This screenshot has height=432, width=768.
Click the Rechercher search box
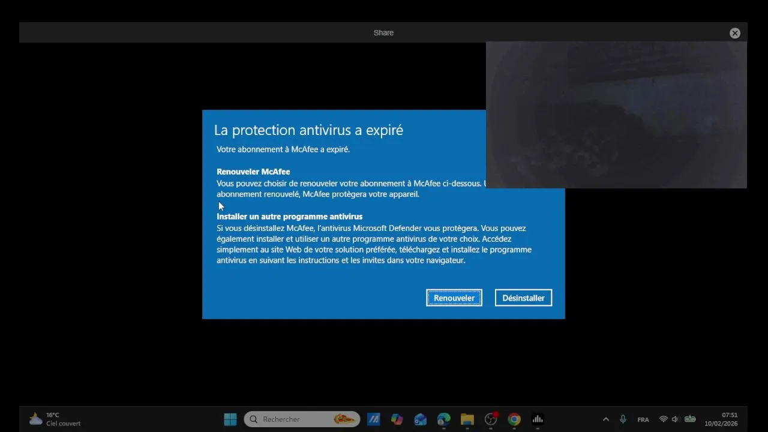point(302,419)
